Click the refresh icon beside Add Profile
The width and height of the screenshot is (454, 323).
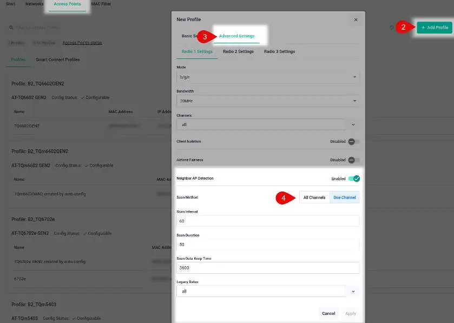coord(391,28)
